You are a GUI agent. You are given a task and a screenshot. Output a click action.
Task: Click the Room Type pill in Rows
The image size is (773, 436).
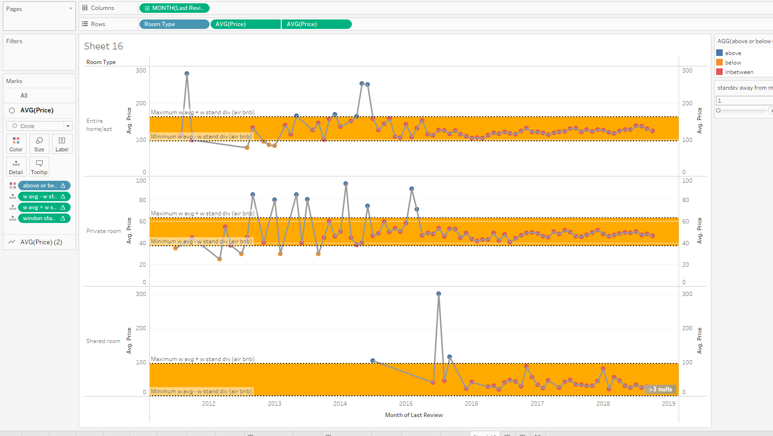[174, 24]
